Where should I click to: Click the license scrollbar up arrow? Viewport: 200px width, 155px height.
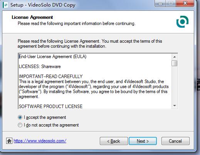pyautogui.click(x=175, y=57)
